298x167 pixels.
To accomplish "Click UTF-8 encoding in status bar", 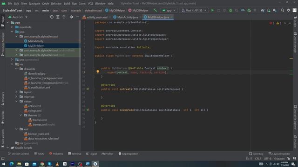I will pos(268,159).
